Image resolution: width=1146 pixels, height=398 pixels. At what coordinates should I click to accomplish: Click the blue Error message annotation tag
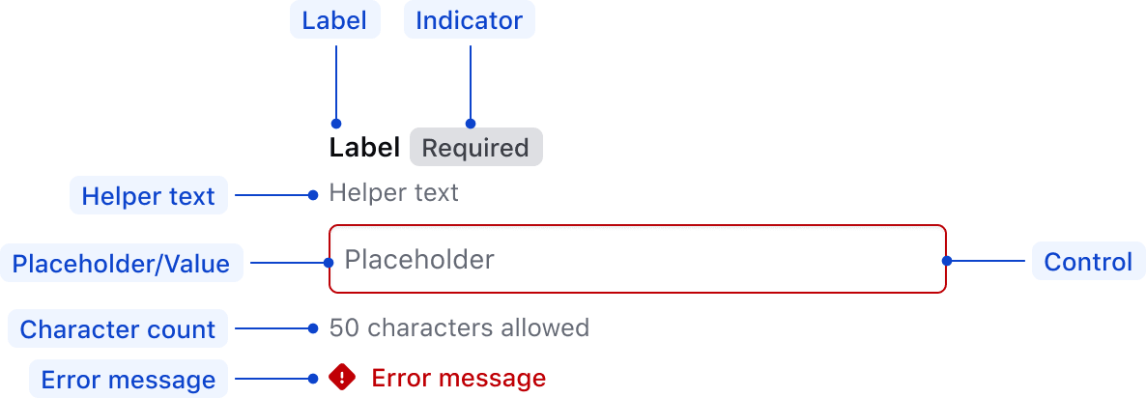129,380
